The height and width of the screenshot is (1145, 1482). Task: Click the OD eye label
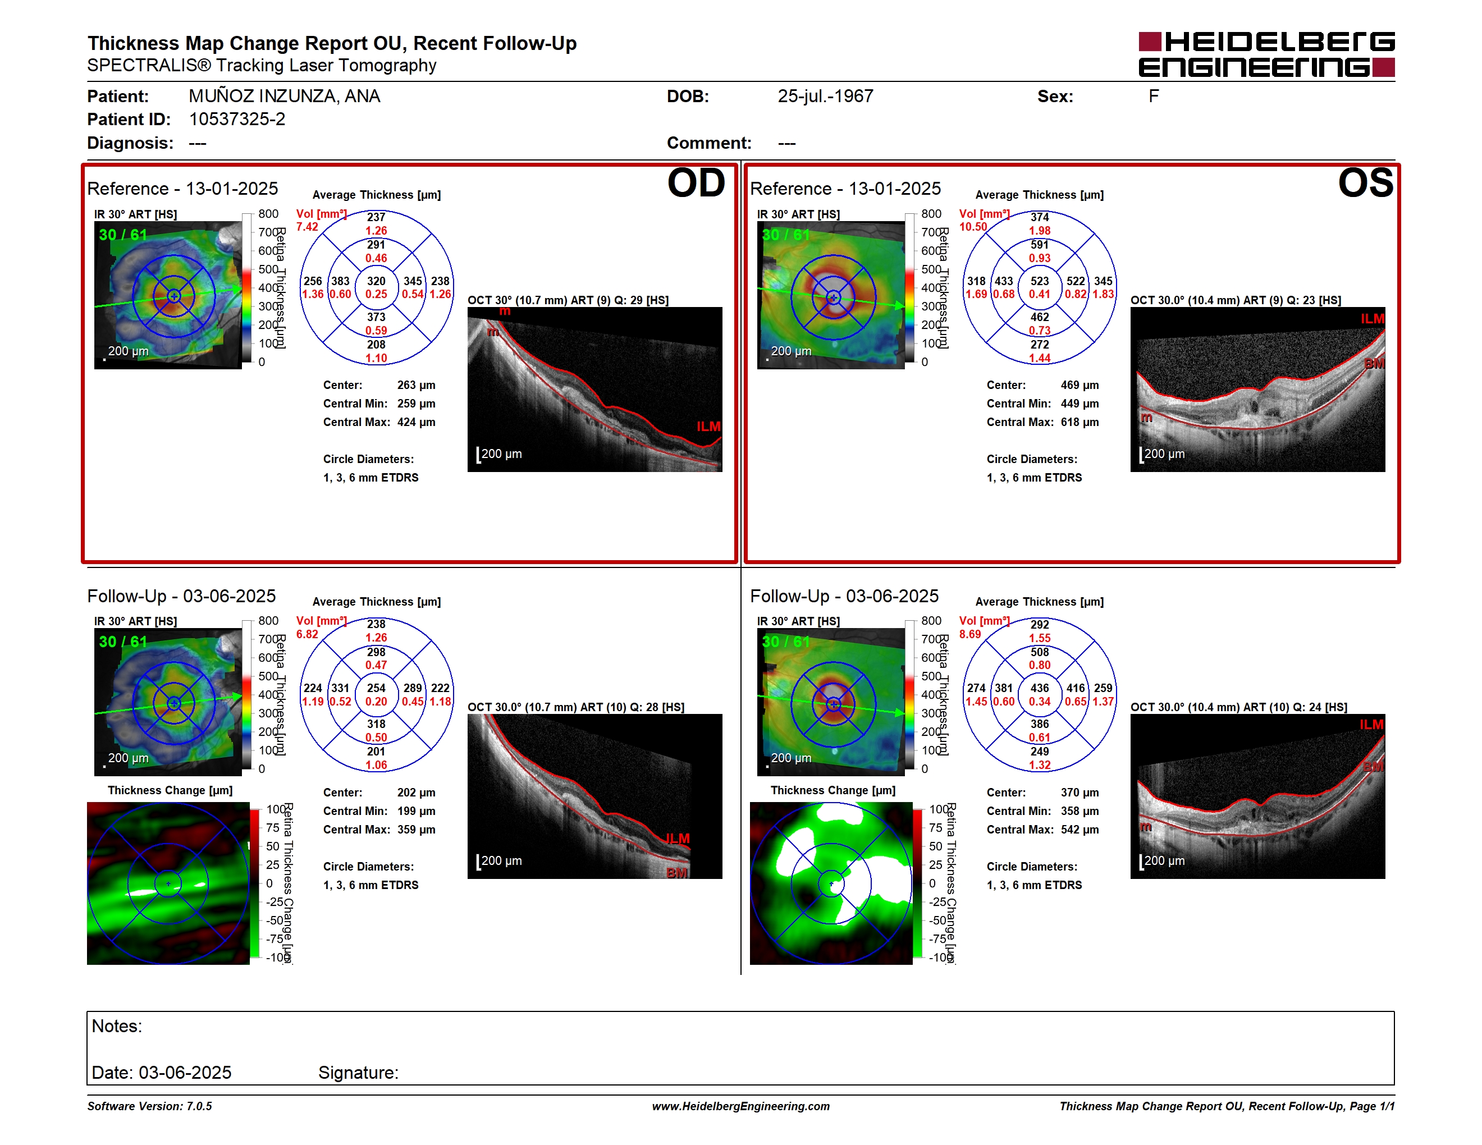[x=696, y=183]
